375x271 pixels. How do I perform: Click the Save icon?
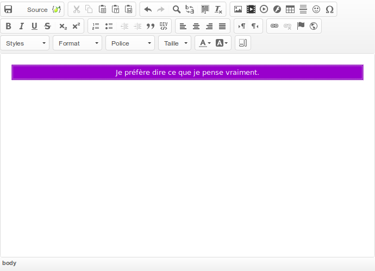[9, 9]
